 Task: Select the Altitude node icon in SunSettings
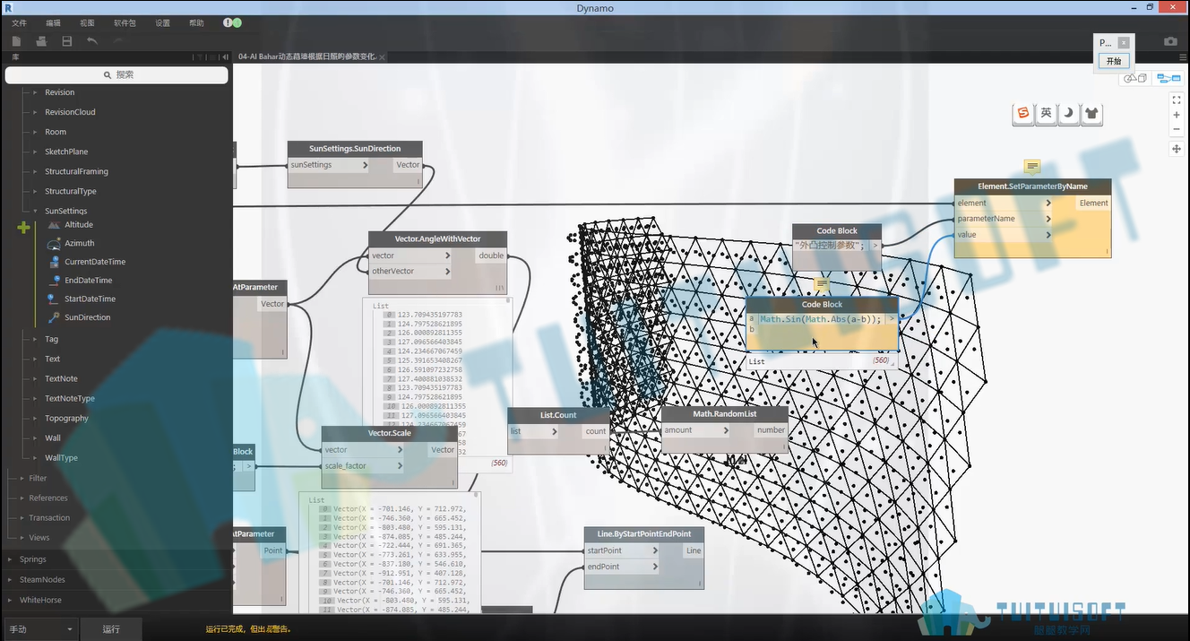coord(53,225)
